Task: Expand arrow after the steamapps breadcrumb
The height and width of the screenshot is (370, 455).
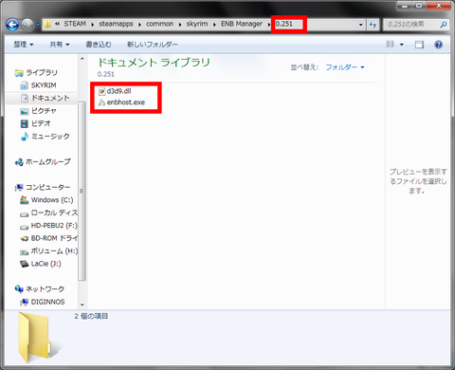Action: pos(139,25)
